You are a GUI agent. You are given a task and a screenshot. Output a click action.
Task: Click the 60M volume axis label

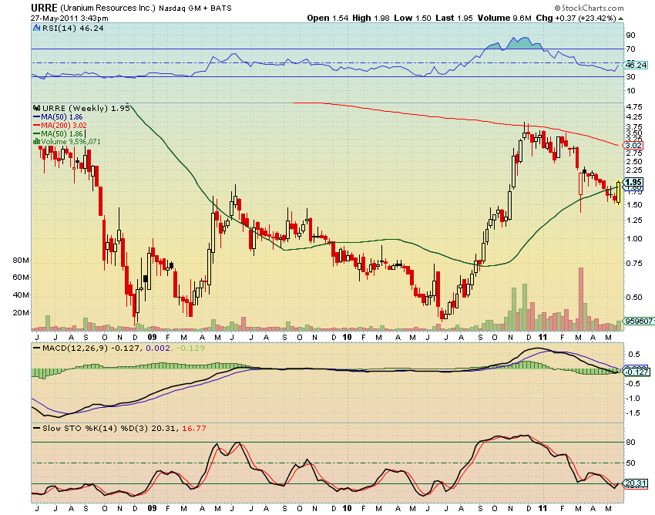(x=21, y=277)
